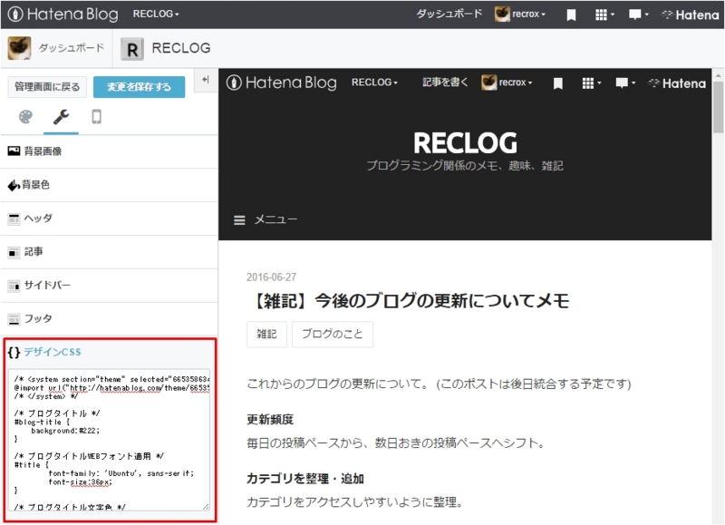
Task: Expand the 背景画像 section
Action: pos(109,151)
